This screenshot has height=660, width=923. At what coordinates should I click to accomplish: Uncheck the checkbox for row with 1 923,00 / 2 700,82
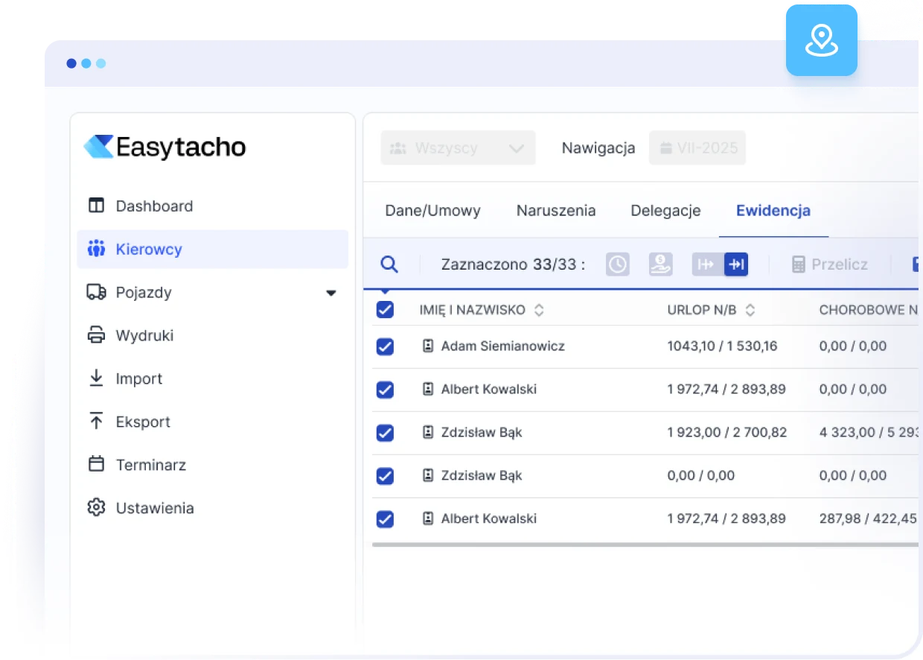385,433
